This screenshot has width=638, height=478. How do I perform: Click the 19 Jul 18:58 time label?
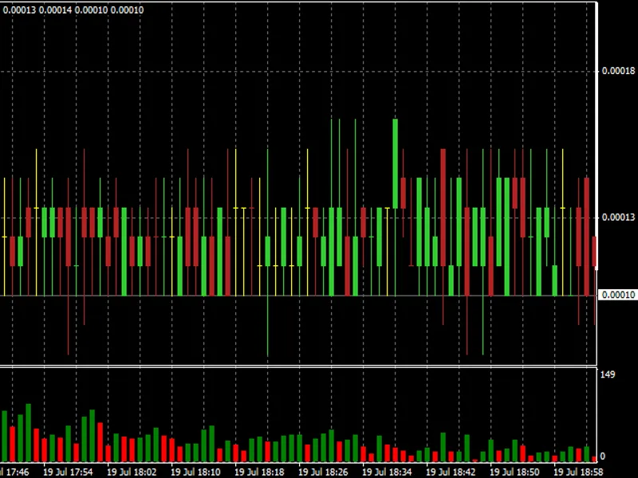point(579,472)
